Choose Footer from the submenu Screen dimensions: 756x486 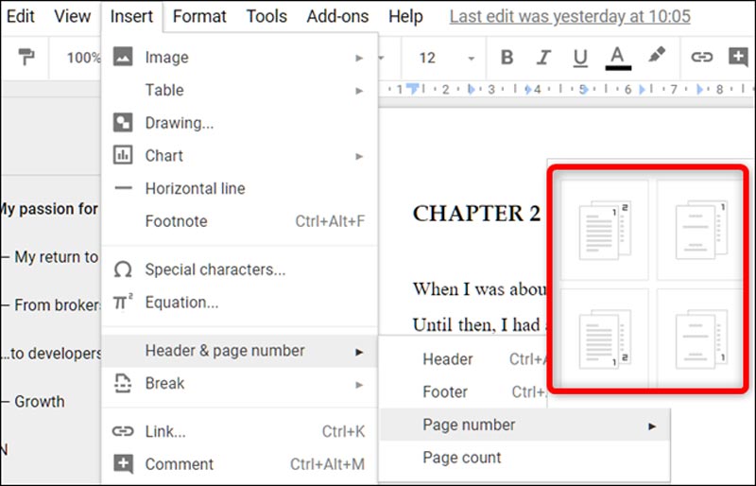(464, 391)
